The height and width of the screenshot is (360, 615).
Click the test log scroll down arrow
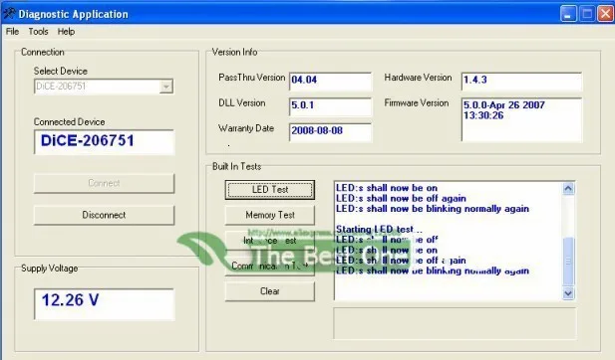pyautogui.click(x=568, y=293)
